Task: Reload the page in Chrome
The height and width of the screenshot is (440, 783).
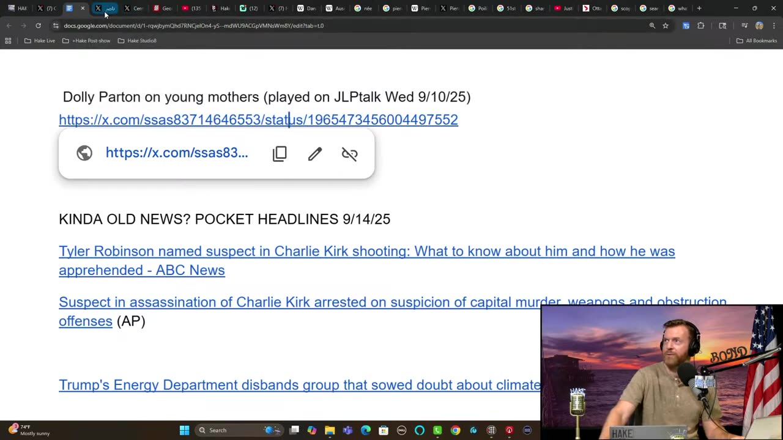Action: click(38, 26)
